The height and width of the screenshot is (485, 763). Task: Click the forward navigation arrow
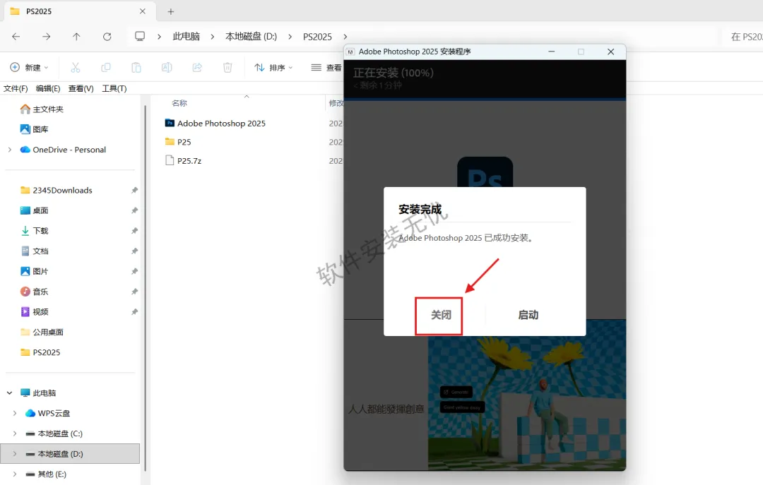(46, 37)
